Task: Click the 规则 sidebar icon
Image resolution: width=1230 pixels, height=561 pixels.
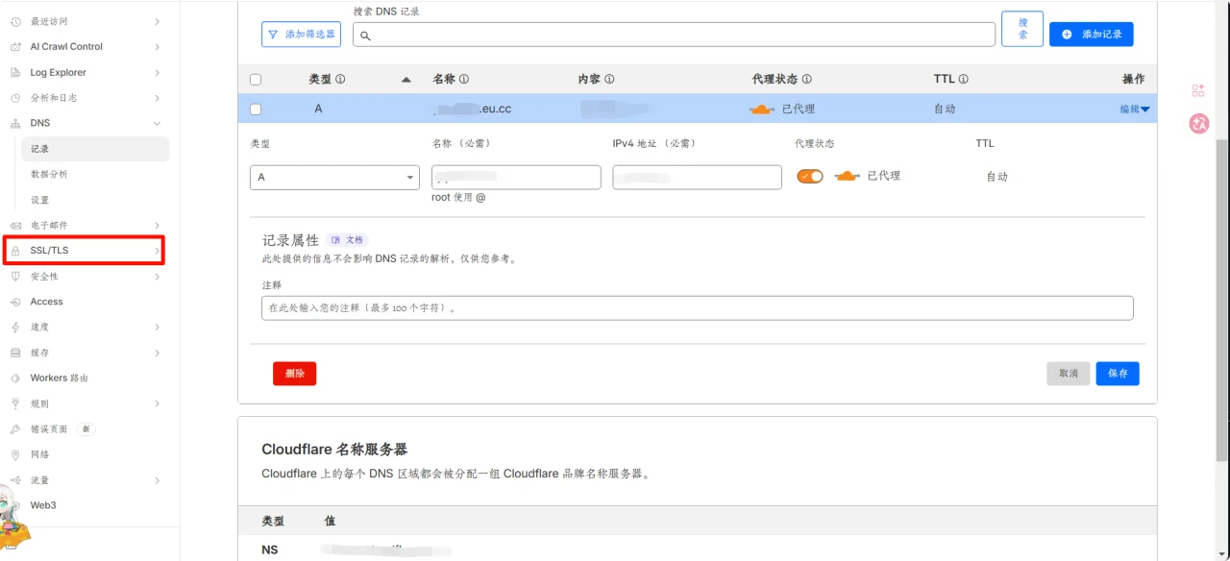Action: (x=15, y=403)
